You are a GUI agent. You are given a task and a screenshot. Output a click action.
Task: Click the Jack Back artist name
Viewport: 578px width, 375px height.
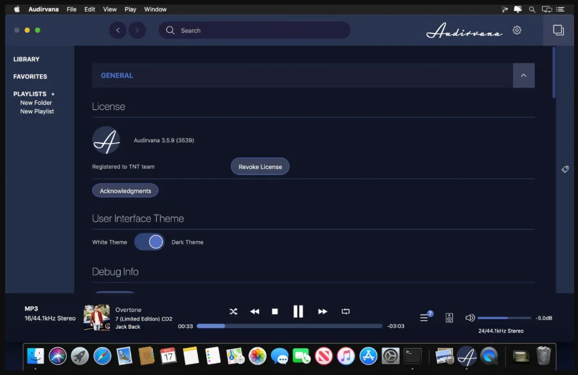click(x=128, y=327)
